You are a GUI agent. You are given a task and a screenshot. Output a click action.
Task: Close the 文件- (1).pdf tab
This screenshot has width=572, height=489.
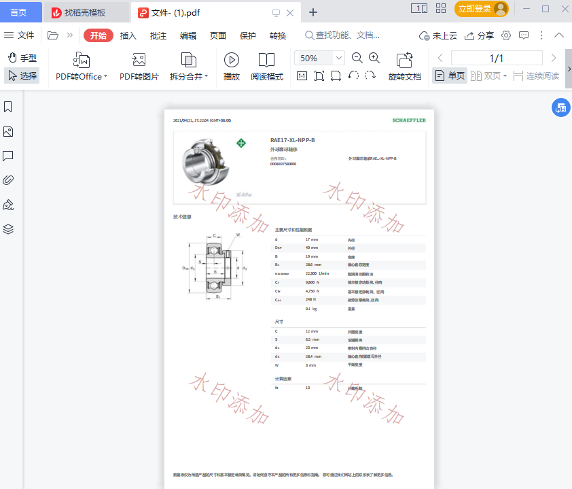pos(290,13)
